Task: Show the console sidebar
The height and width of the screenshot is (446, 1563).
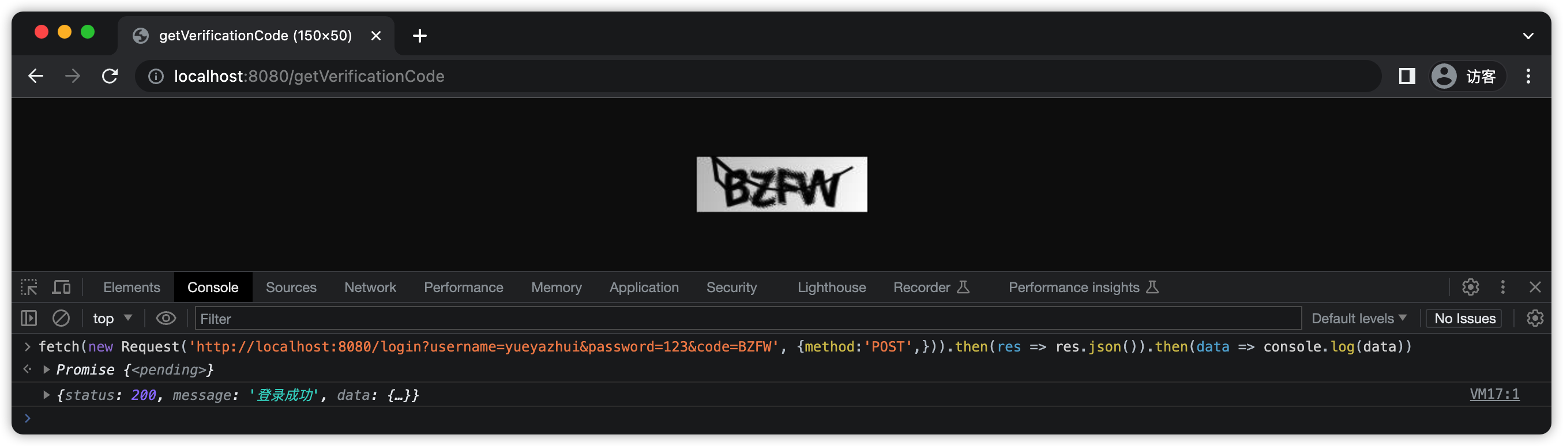Action: tap(28, 318)
